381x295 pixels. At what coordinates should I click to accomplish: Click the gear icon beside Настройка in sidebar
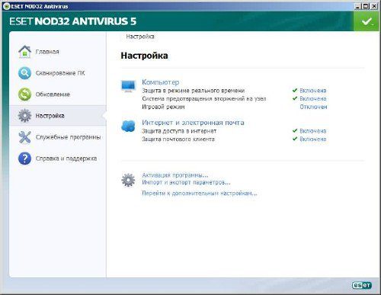pos(24,116)
